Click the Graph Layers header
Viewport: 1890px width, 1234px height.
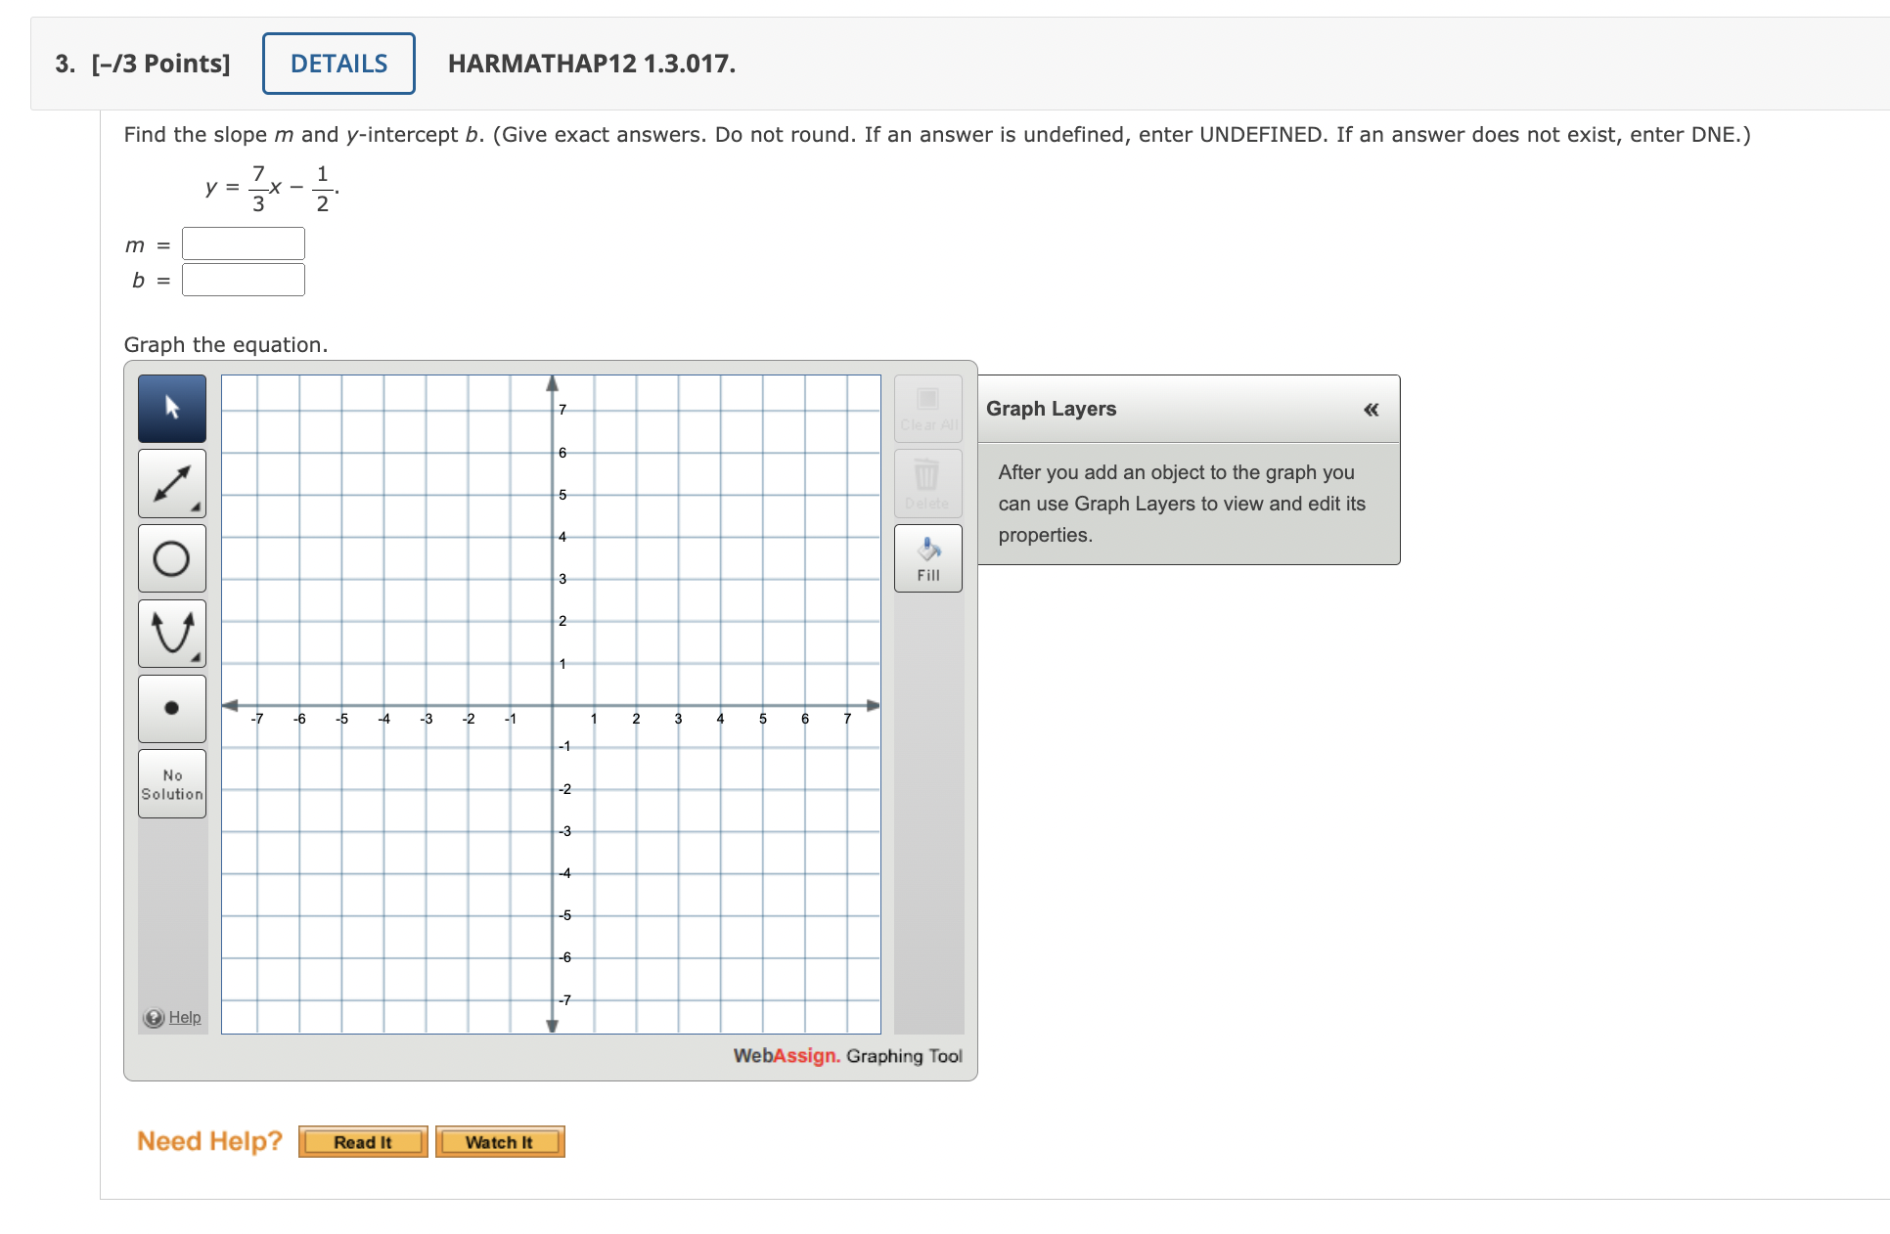(x=1051, y=409)
